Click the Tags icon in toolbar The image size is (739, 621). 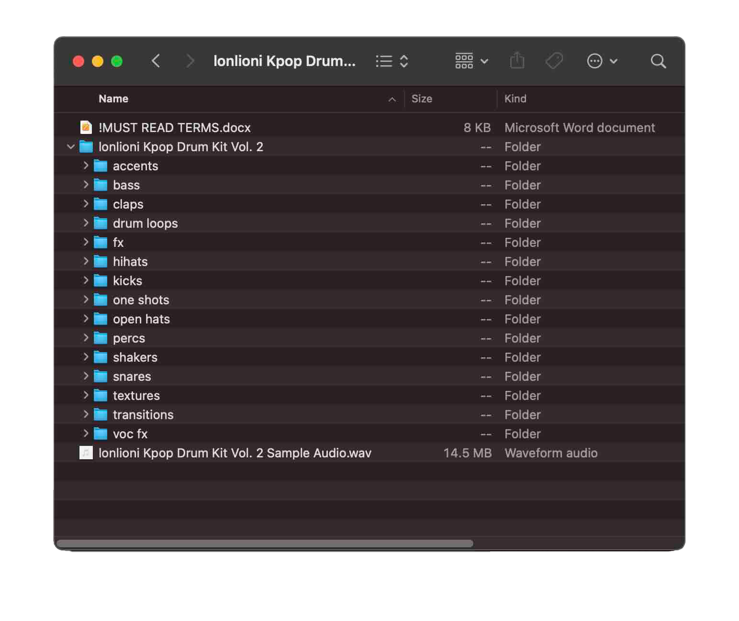(554, 61)
